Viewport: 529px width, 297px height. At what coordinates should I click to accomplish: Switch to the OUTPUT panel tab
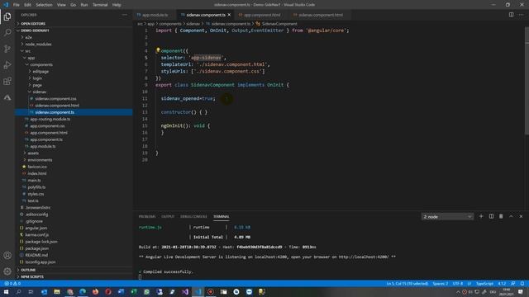click(x=168, y=216)
